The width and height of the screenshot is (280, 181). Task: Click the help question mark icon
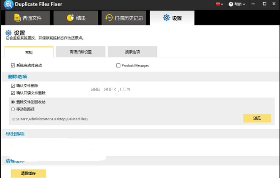pyautogui.click(x=231, y=4)
